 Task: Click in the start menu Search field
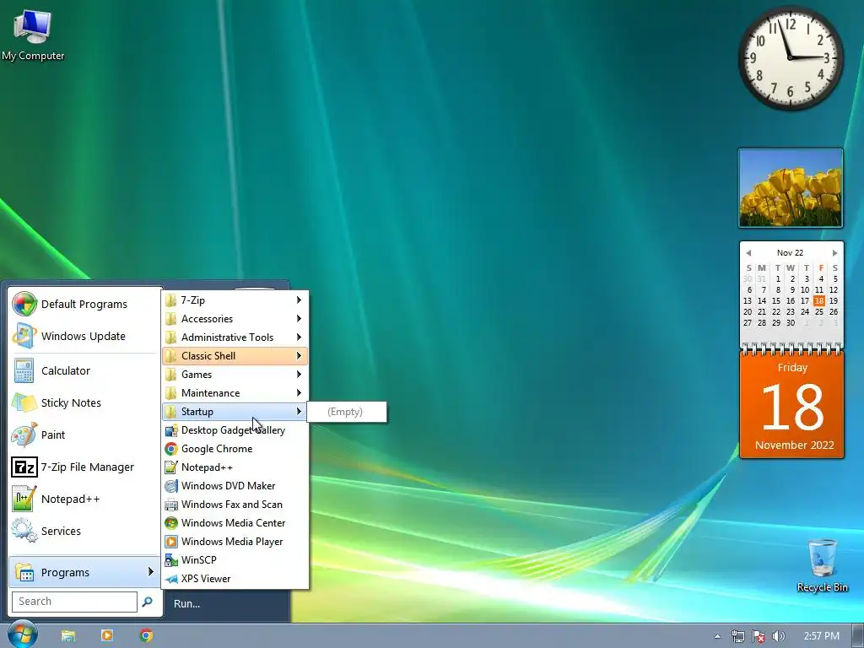click(74, 602)
